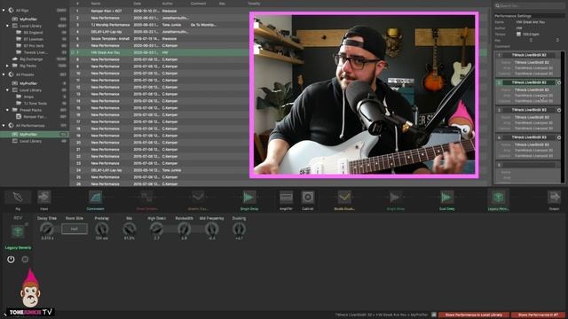Viewport: 568px width, 319px height.
Task: Collapse Local Library under All Presets
Action: [x=8, y=90]
